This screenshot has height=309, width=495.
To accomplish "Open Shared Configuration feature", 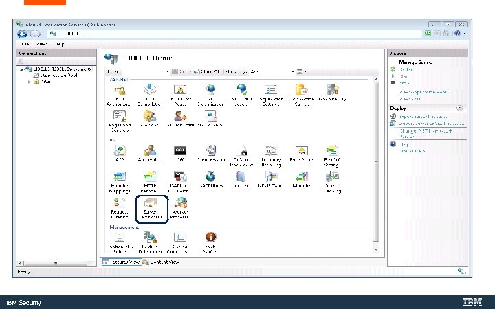I will click(180, 243).
